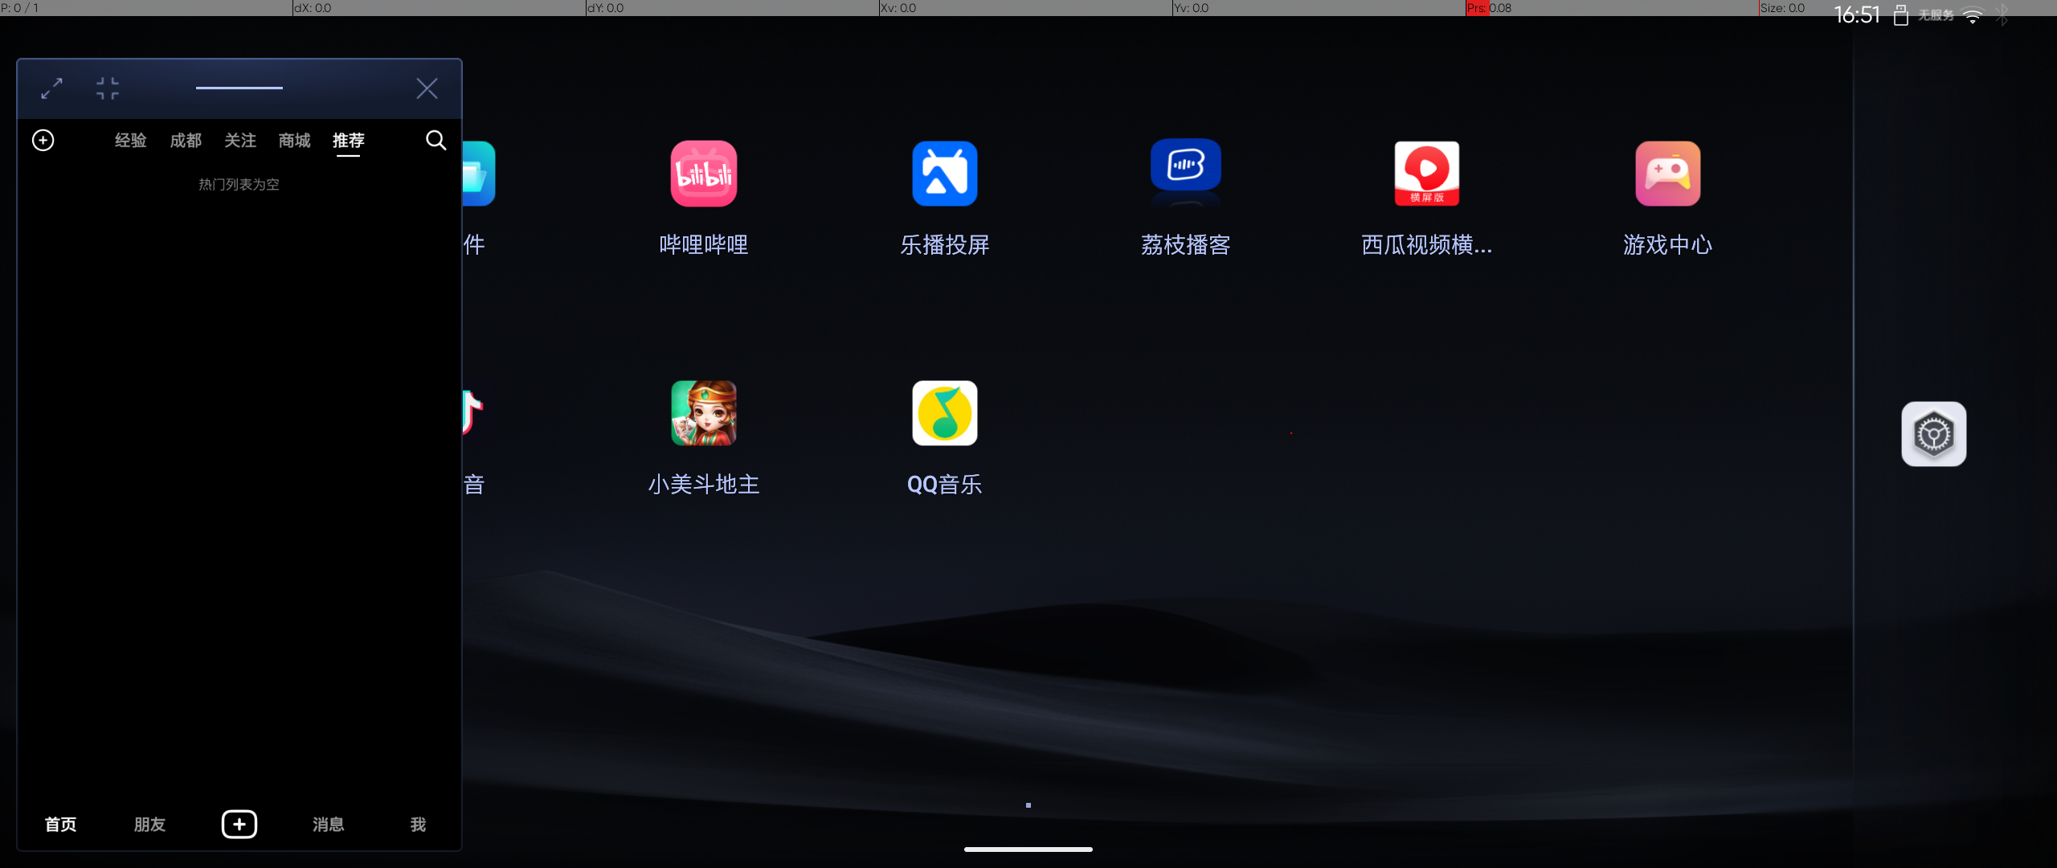Tap the floating window drag handle bar
The height and width of the screenshot is (868, 2057).
point(239,88)
